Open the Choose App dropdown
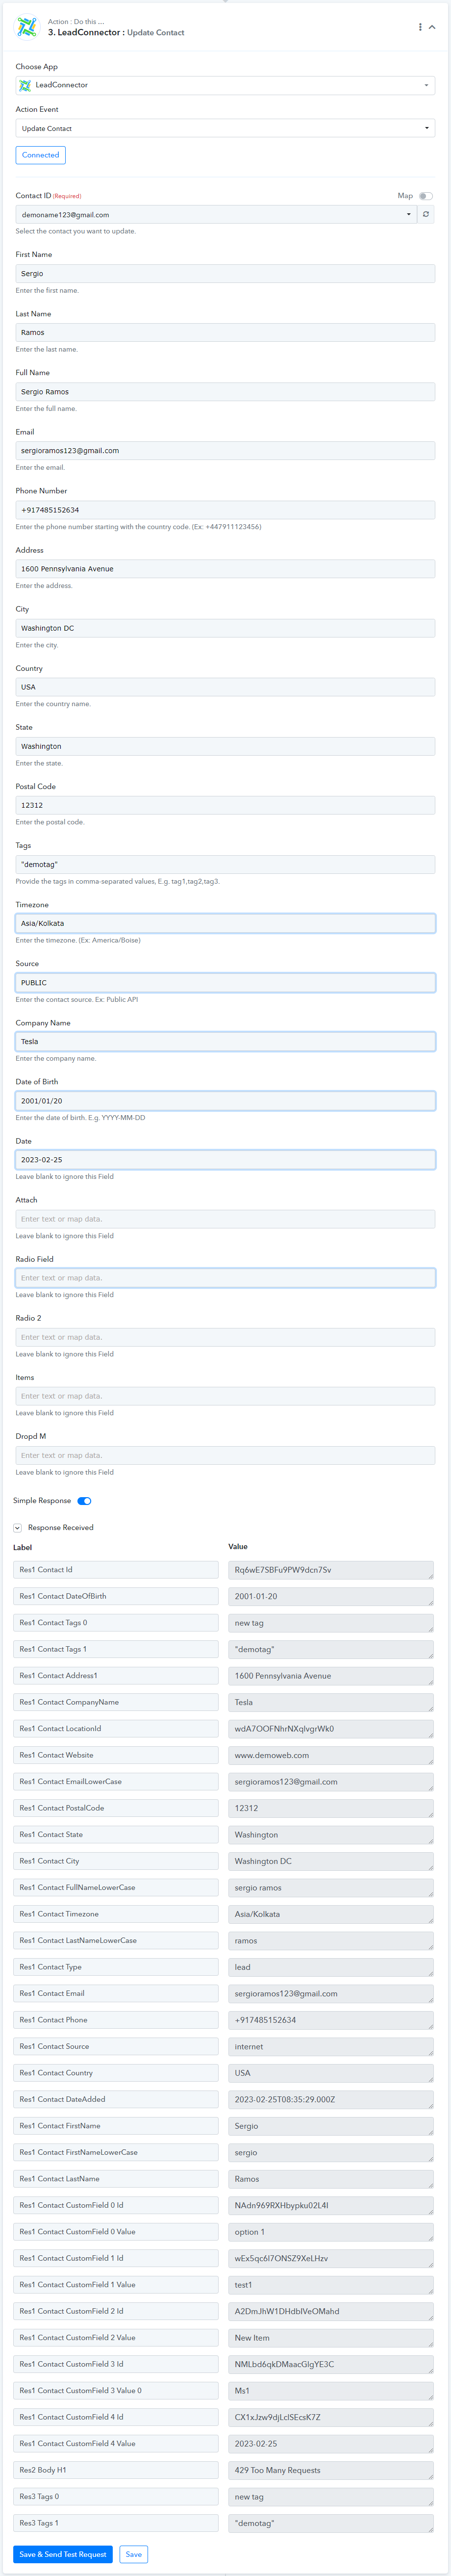451x2576 pixels. click(x=225, y=85)
